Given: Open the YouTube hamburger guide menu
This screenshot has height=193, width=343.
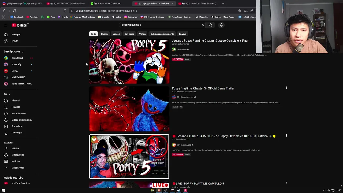Looking at the screenshot, I should (x=6, y=25).
